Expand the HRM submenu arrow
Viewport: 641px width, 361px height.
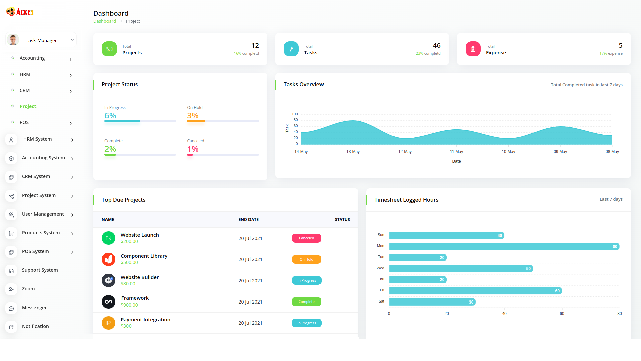click(x=71, y=75)
